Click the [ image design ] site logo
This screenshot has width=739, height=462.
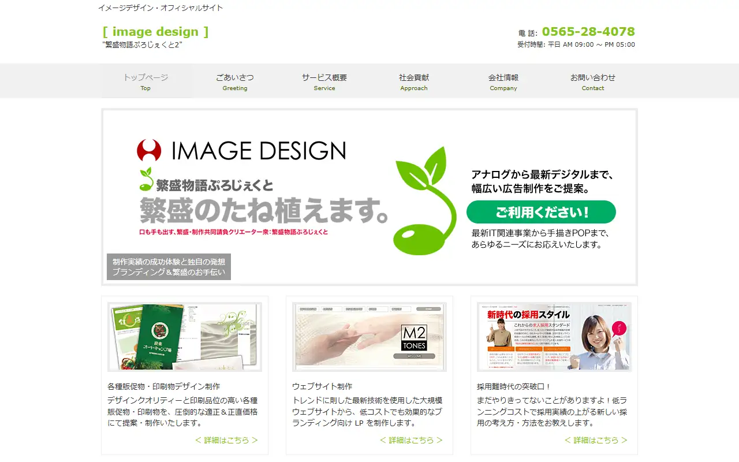pos(155,32)
